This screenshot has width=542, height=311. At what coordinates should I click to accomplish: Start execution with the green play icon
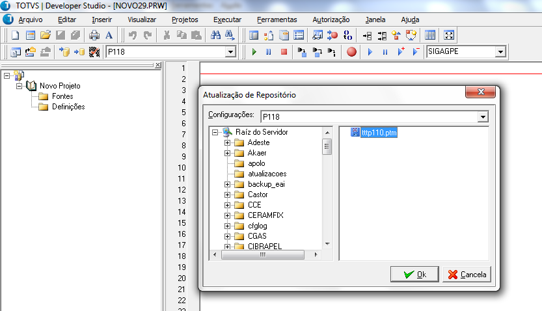tap(254, 52)
